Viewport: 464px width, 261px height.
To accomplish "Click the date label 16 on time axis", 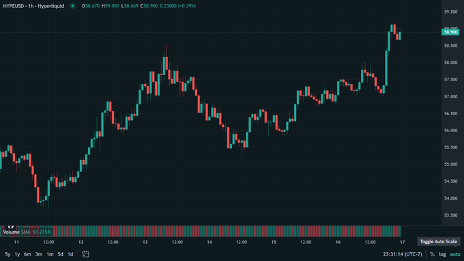I will click(x=338, y=242).
